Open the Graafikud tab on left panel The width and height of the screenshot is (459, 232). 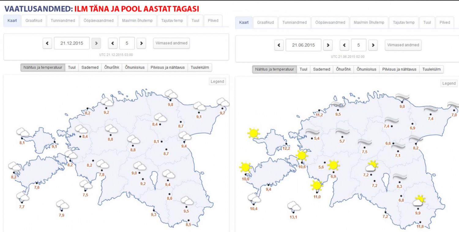34,21
